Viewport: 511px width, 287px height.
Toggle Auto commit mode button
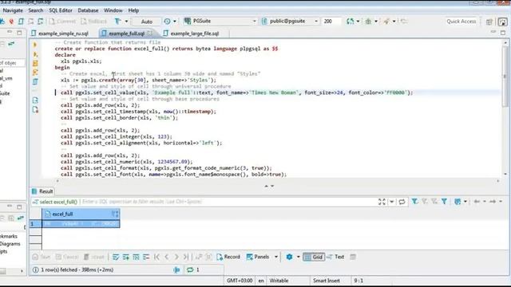tap(147, 22)
